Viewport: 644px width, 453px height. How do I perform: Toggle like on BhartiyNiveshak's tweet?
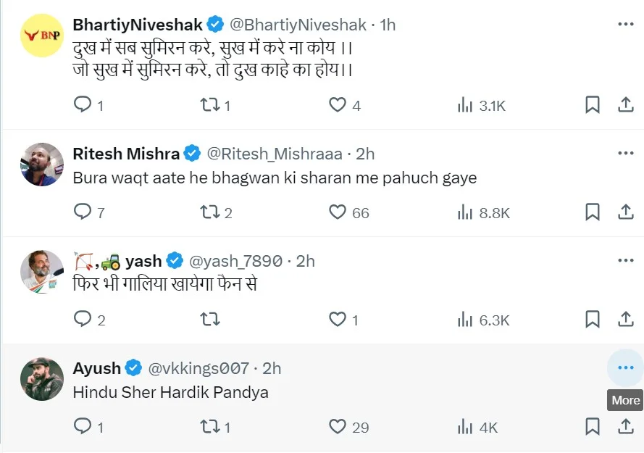pos(338,105)
